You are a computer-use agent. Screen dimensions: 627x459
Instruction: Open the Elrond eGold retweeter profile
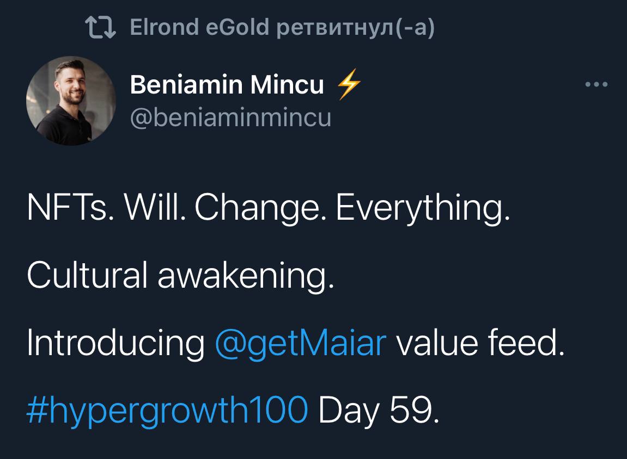pyautogui.click(x=199, y=27)
